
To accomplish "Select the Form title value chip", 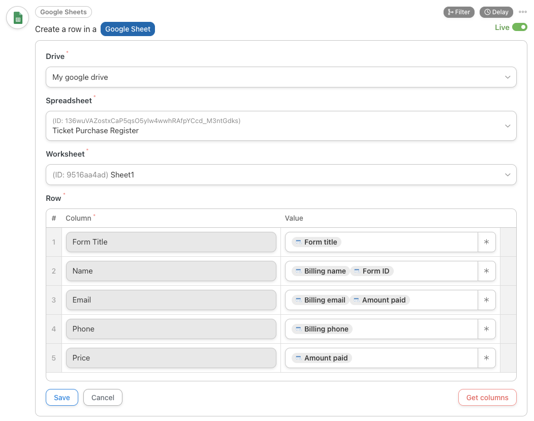I will pyautogui.click(x=317, y=242).
